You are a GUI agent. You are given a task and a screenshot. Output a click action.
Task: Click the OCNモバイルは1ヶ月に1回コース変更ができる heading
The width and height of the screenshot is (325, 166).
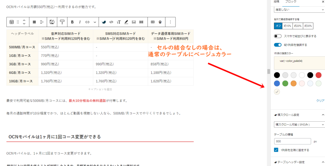[x=55, y=137]
